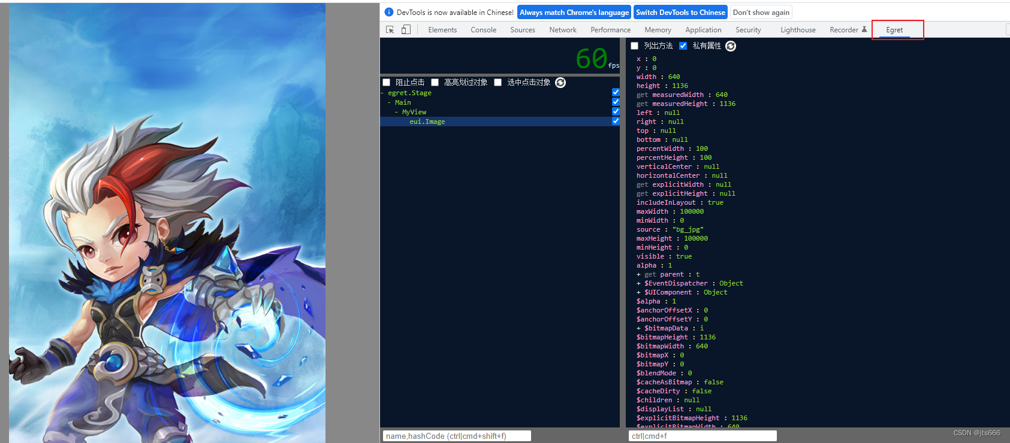Image resolution: width=1010 pixels, height=443 pixels.
Task: Collapse the MyView tree node
Action: (x=396, y=113)
